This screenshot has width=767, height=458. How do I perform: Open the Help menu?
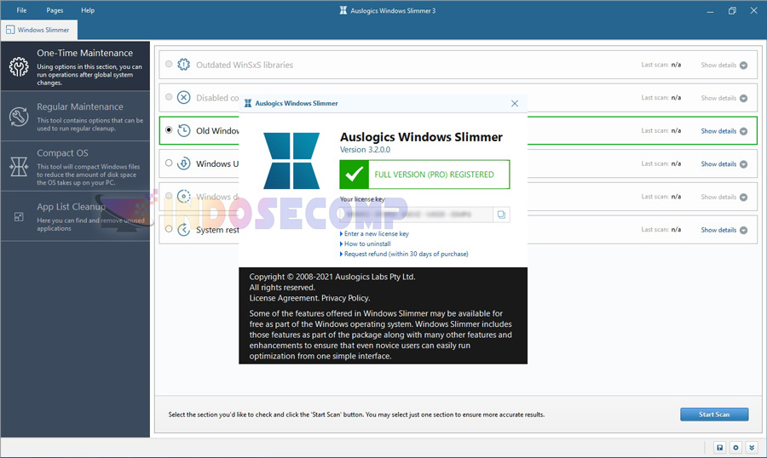pyautogui.click(x=88, y=10)
